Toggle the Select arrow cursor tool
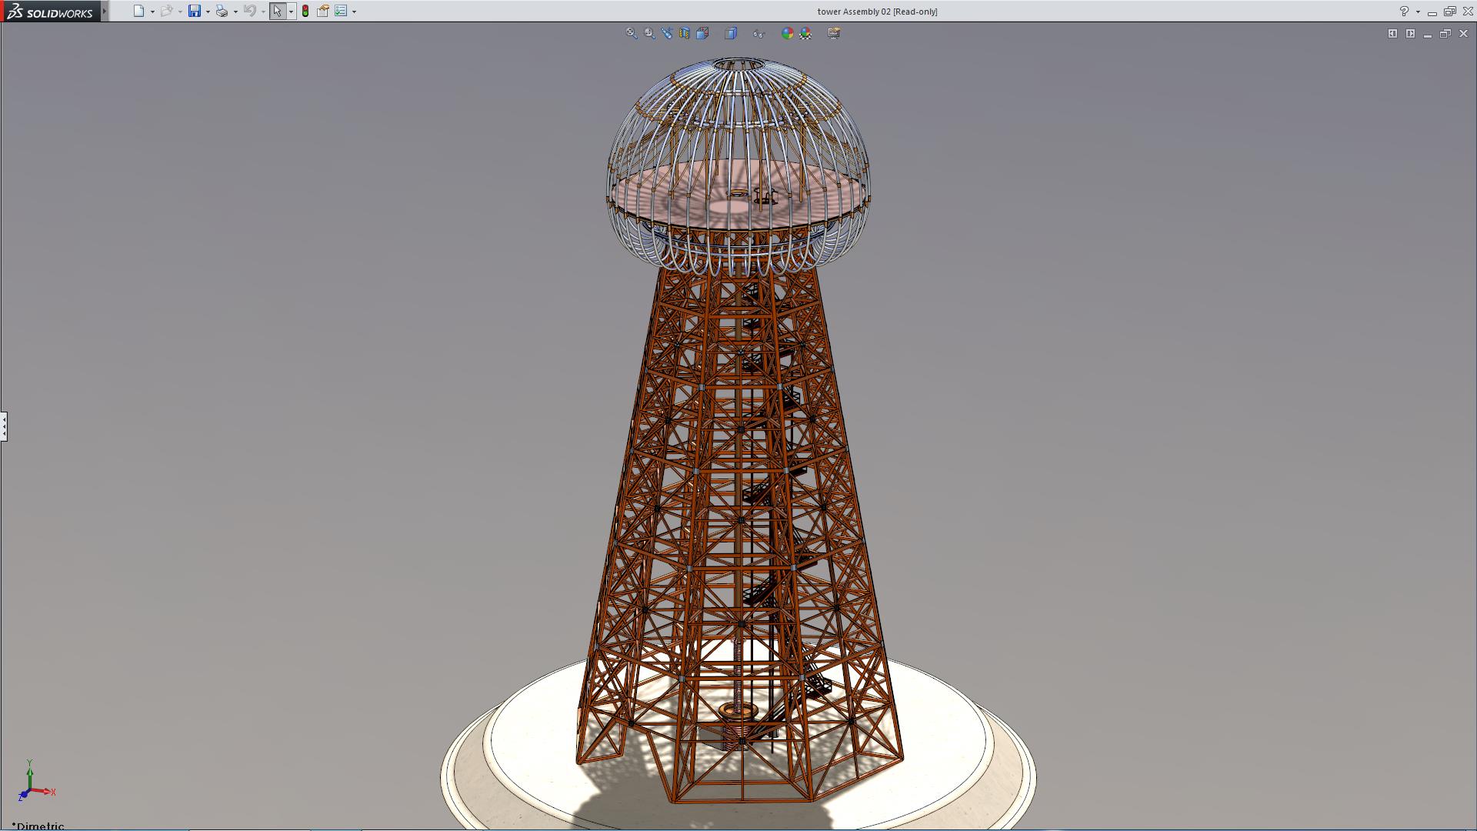The width and height of the screenshot is (1477, 831). pyautogui.click(x=278, y=11)
